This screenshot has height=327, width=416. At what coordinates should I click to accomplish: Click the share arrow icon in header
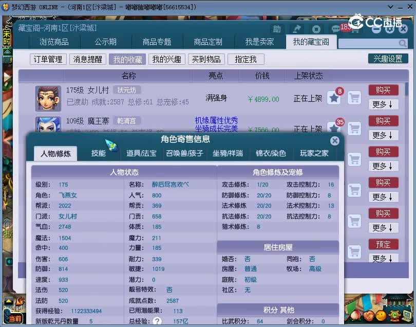click(x=297, y=29)
